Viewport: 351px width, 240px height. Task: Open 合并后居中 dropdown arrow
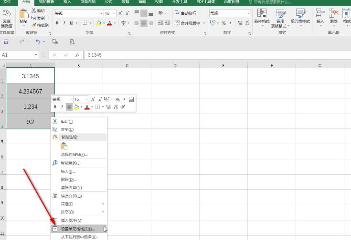point(204,23)
